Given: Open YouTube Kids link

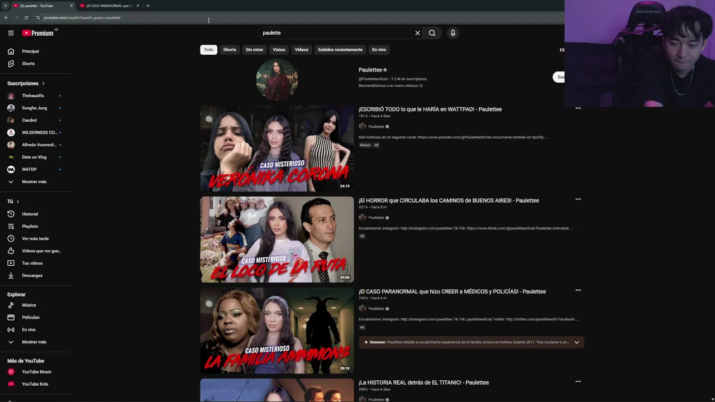Looking at the screenshot, I should (x=35, y=384).
